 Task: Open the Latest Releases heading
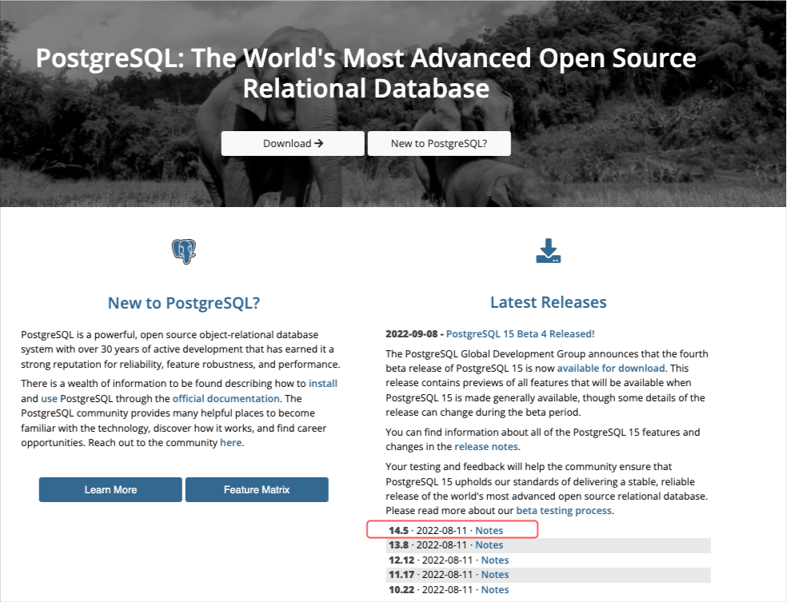[x=548, y=302]
